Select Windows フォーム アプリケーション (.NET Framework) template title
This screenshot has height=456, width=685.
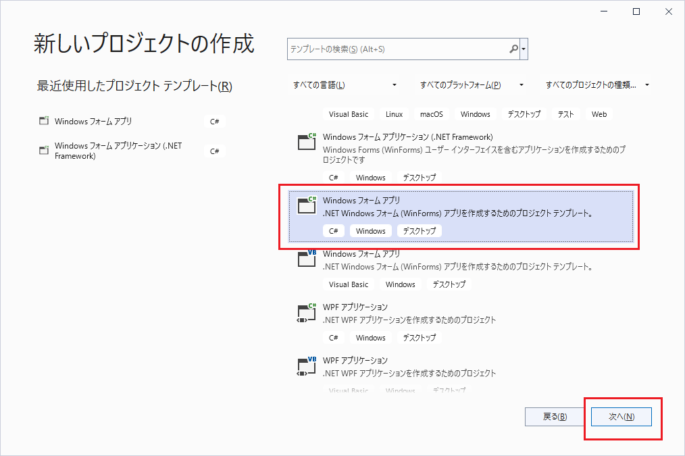pos(407,136)
